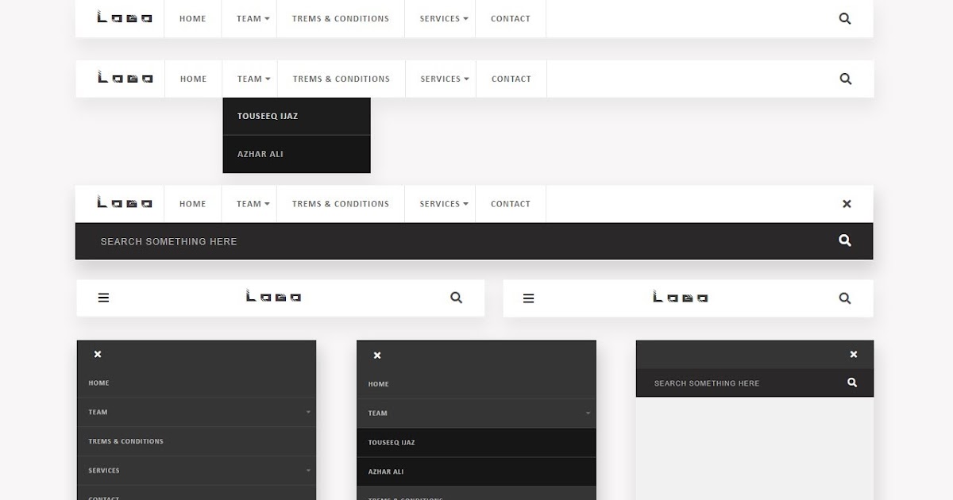Close the expanded search bar with the X
Image resolution: width=953 pixels, height=500 pixels.
tap(847, 203)
